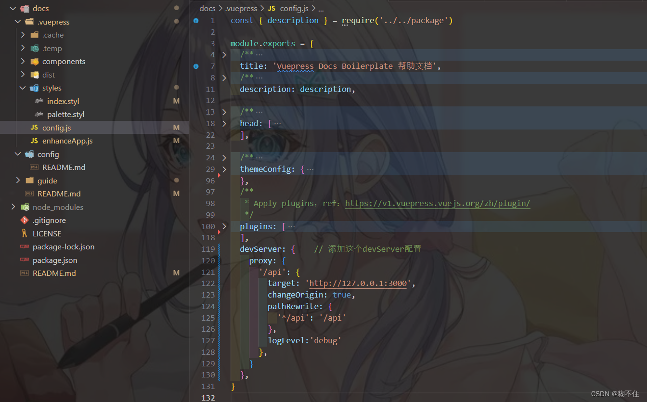Open package-lock.json file
Viewport: 647px width, 402px height.
[x=64, y=246]
